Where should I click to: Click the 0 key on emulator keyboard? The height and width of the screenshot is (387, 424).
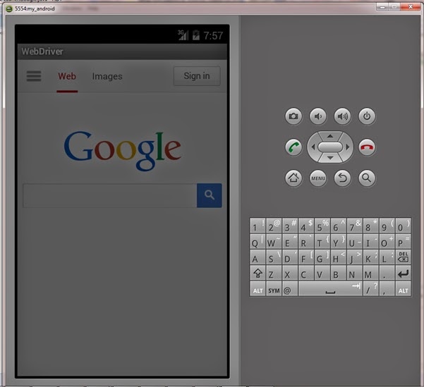click(x=403, y=226)
